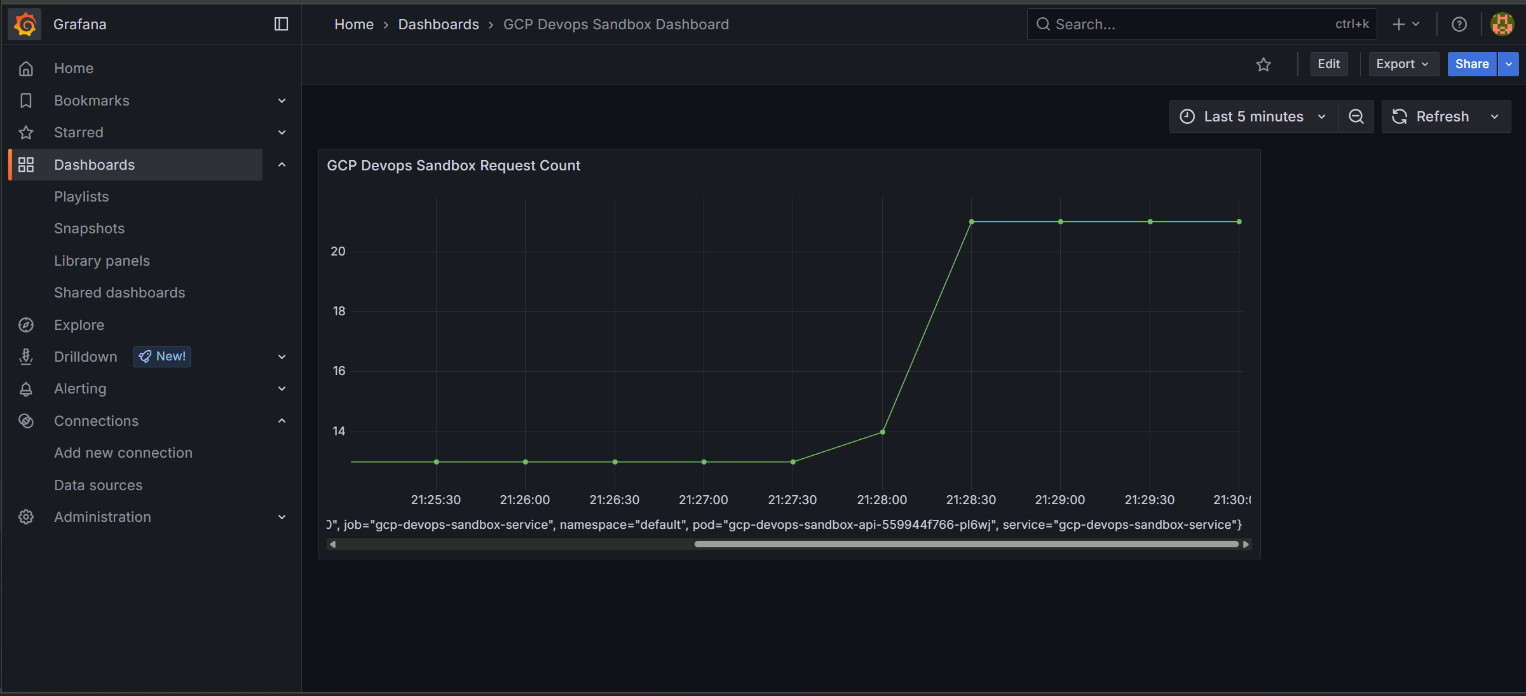Click the Home house icon in sidebar
The height and width of the screenshot is (696, 1526).
tap(26, 68)
